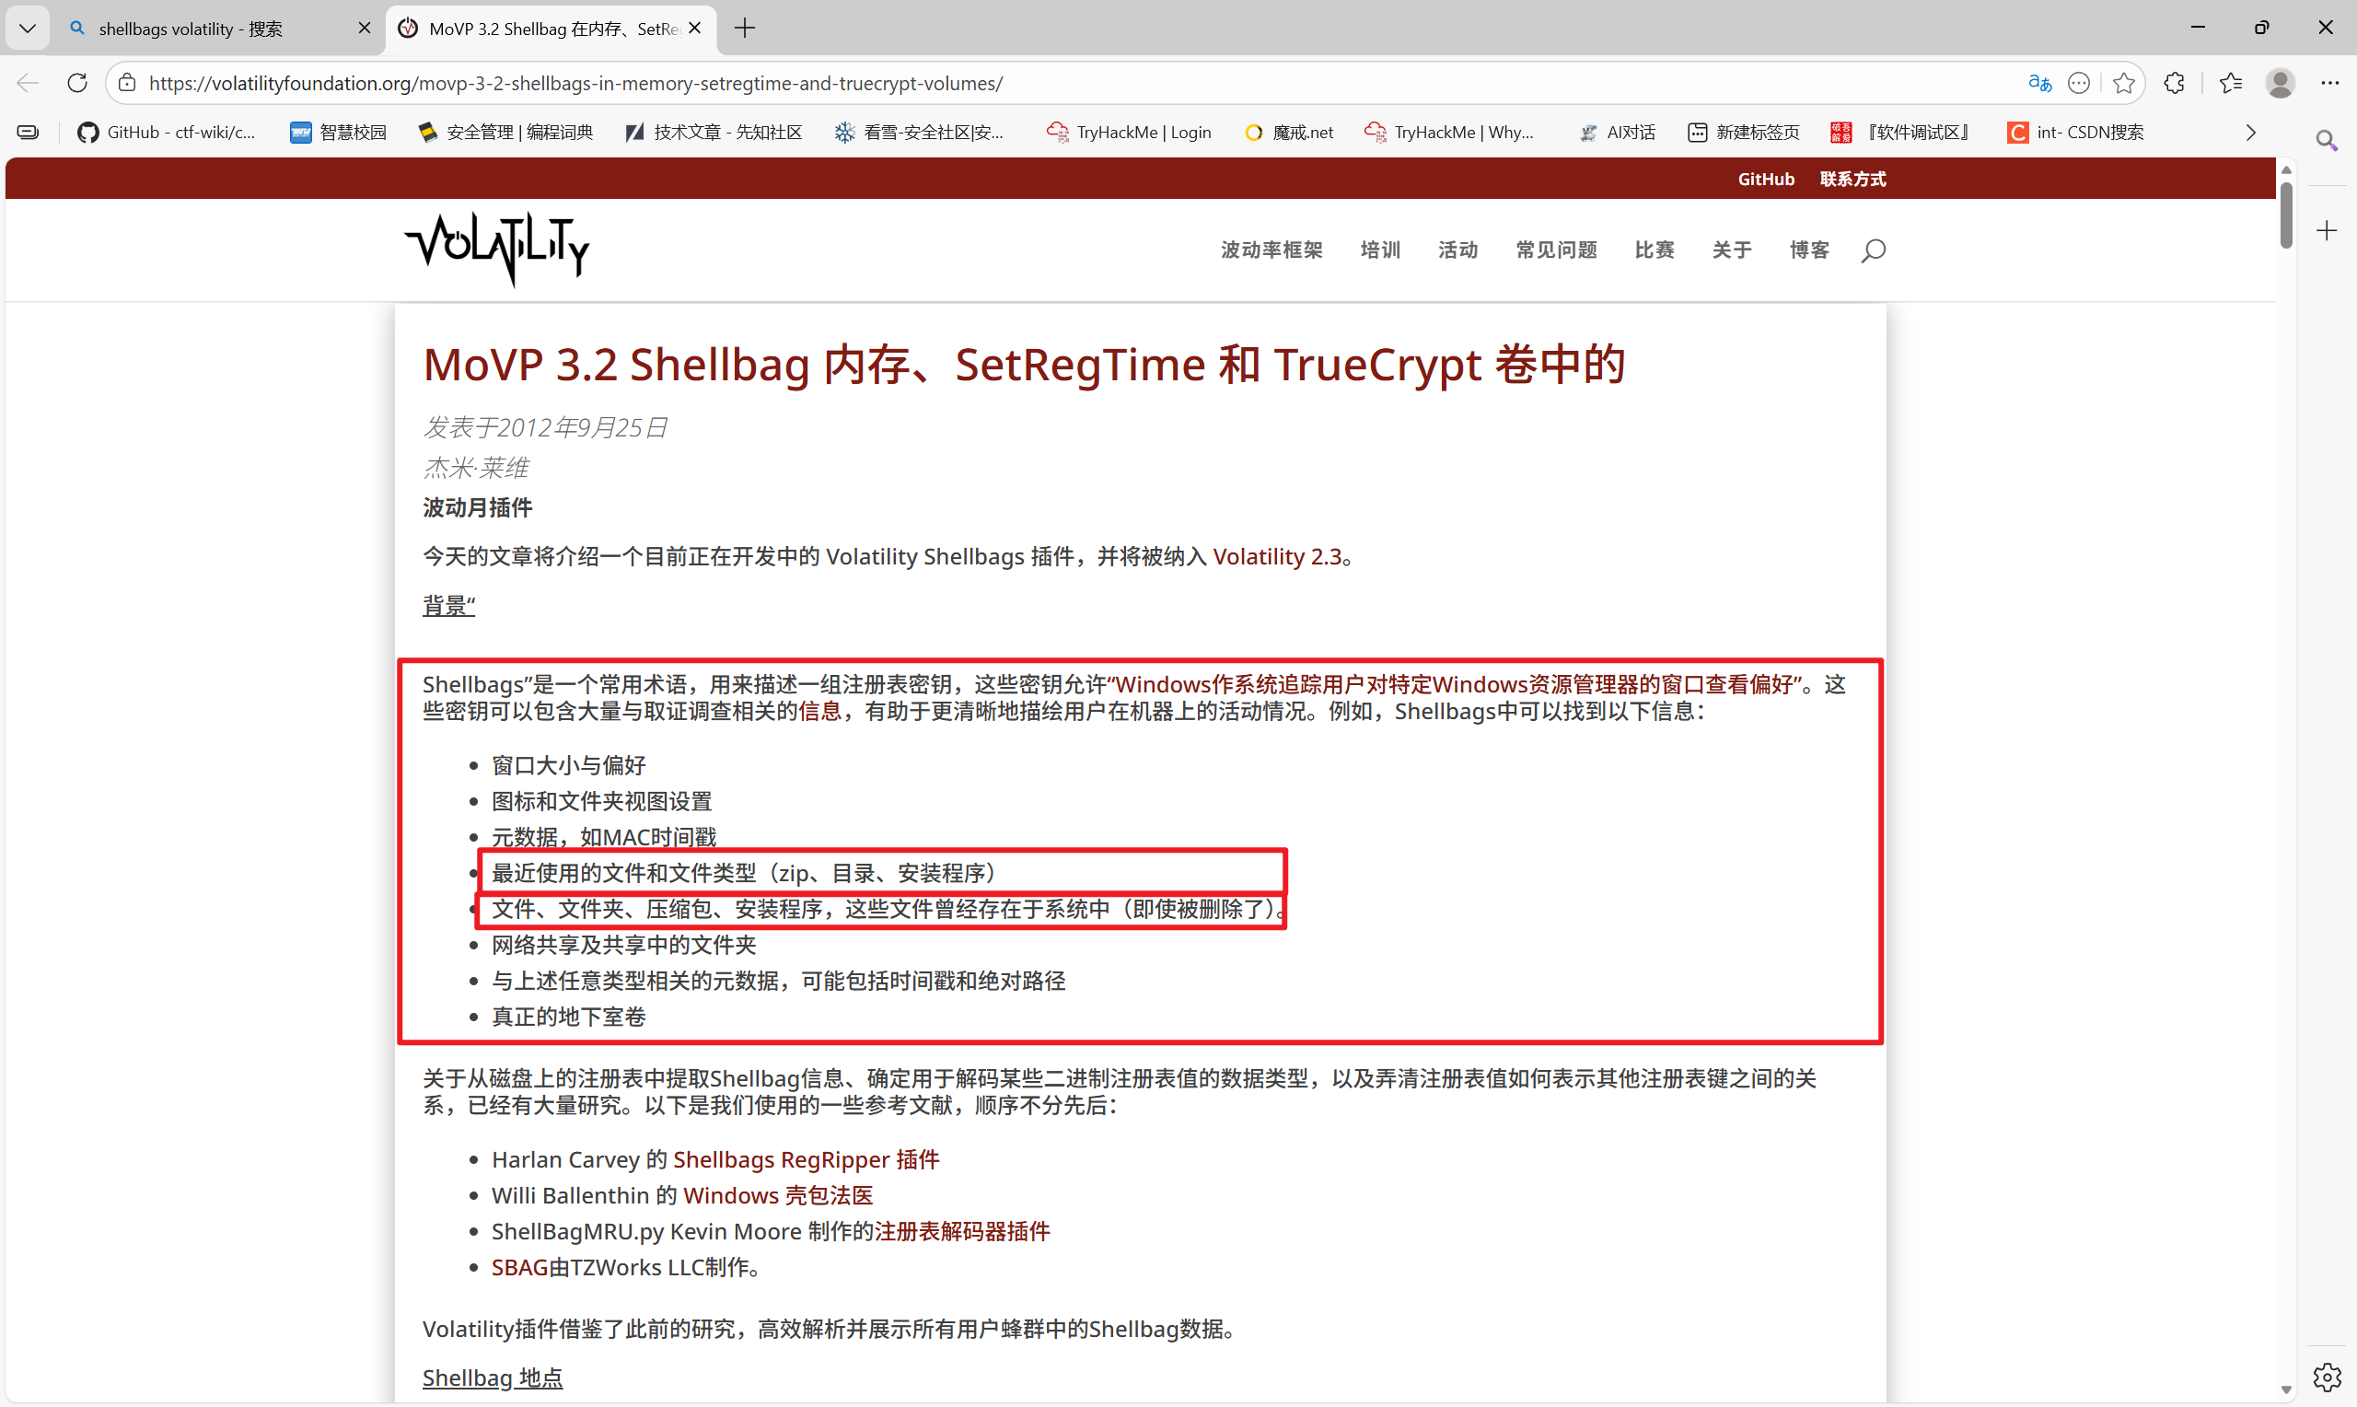Open the Shellbags RegRipper 插件 link
This screenshot has height=1407, width=2357.
point(806,1159)
